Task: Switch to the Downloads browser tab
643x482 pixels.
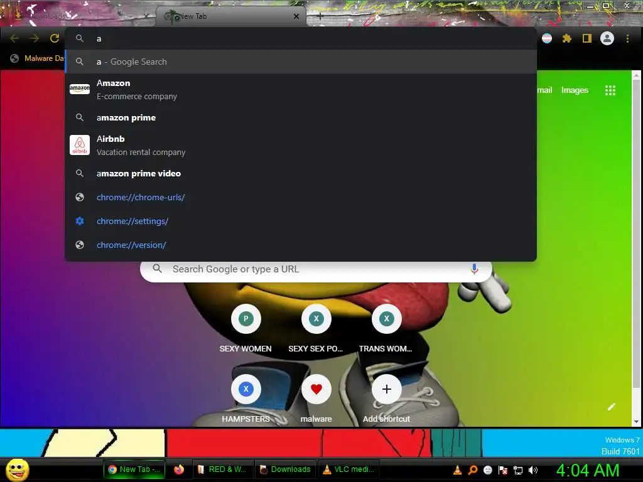Action: 78,16
